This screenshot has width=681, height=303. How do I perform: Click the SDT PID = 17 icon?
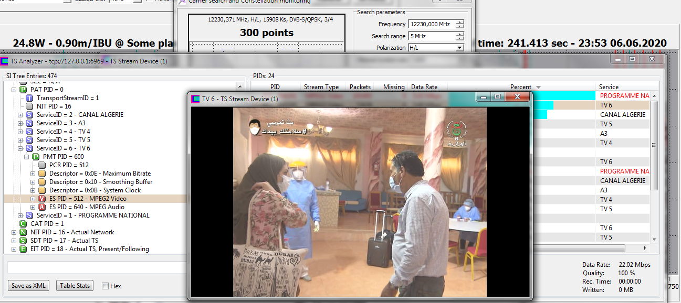[x=23, y=241]
